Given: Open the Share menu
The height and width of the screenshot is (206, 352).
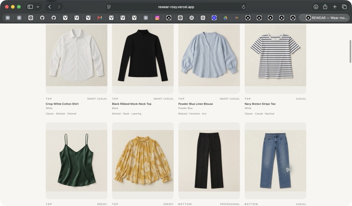Looking at the screenshot, I should click(x=325, y=7).
